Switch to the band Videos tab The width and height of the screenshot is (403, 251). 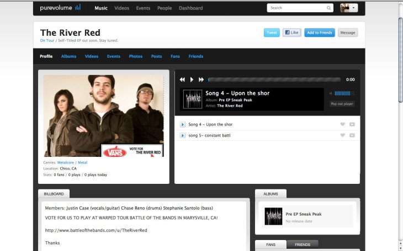[92, 56]
